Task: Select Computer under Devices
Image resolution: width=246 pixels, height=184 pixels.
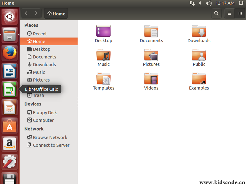Action: pos(49,120)
